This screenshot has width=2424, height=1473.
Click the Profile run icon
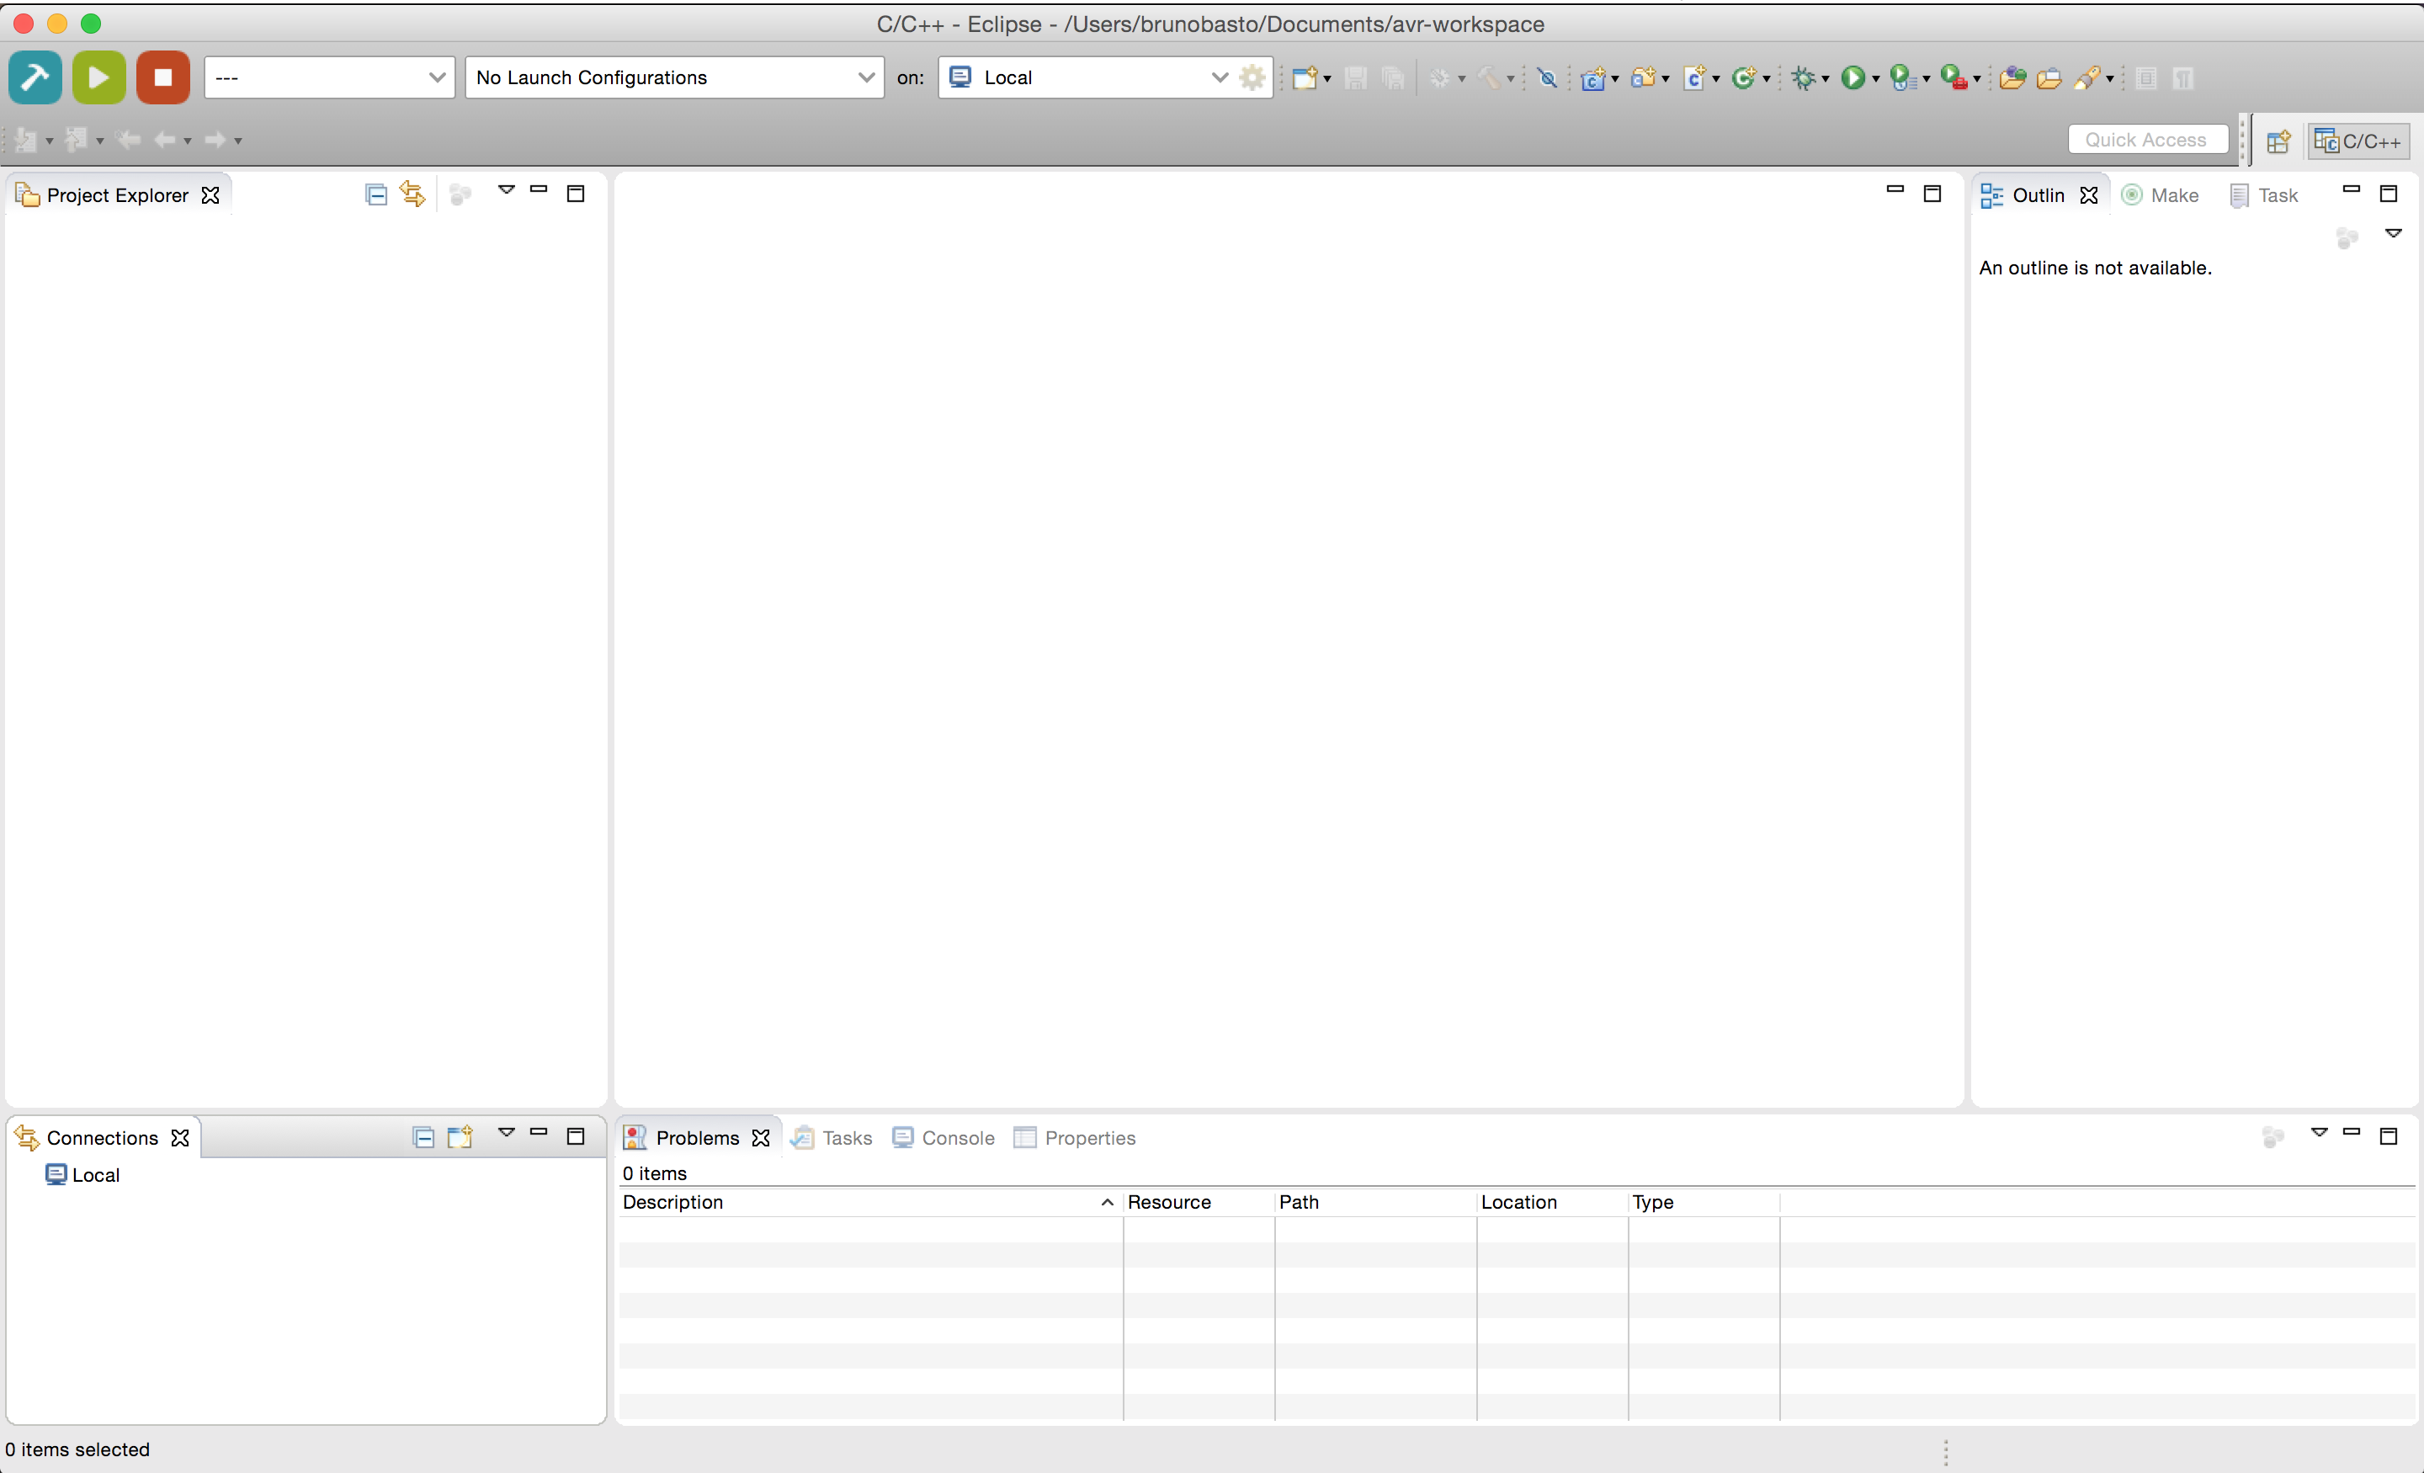(1905, 77)
